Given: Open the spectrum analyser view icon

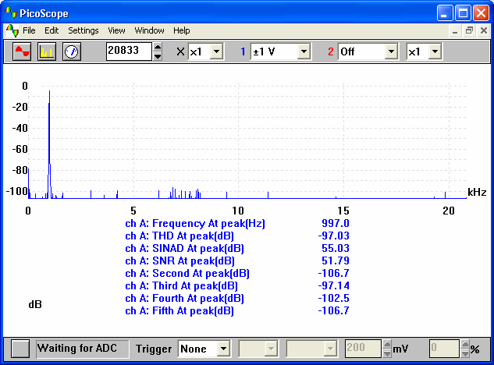Looking at the screenshot, I should click(x=47, y=51).
